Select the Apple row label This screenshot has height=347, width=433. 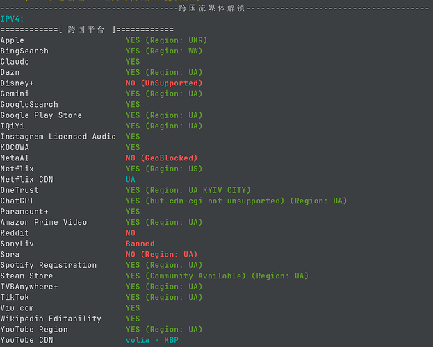click(12, 40)
